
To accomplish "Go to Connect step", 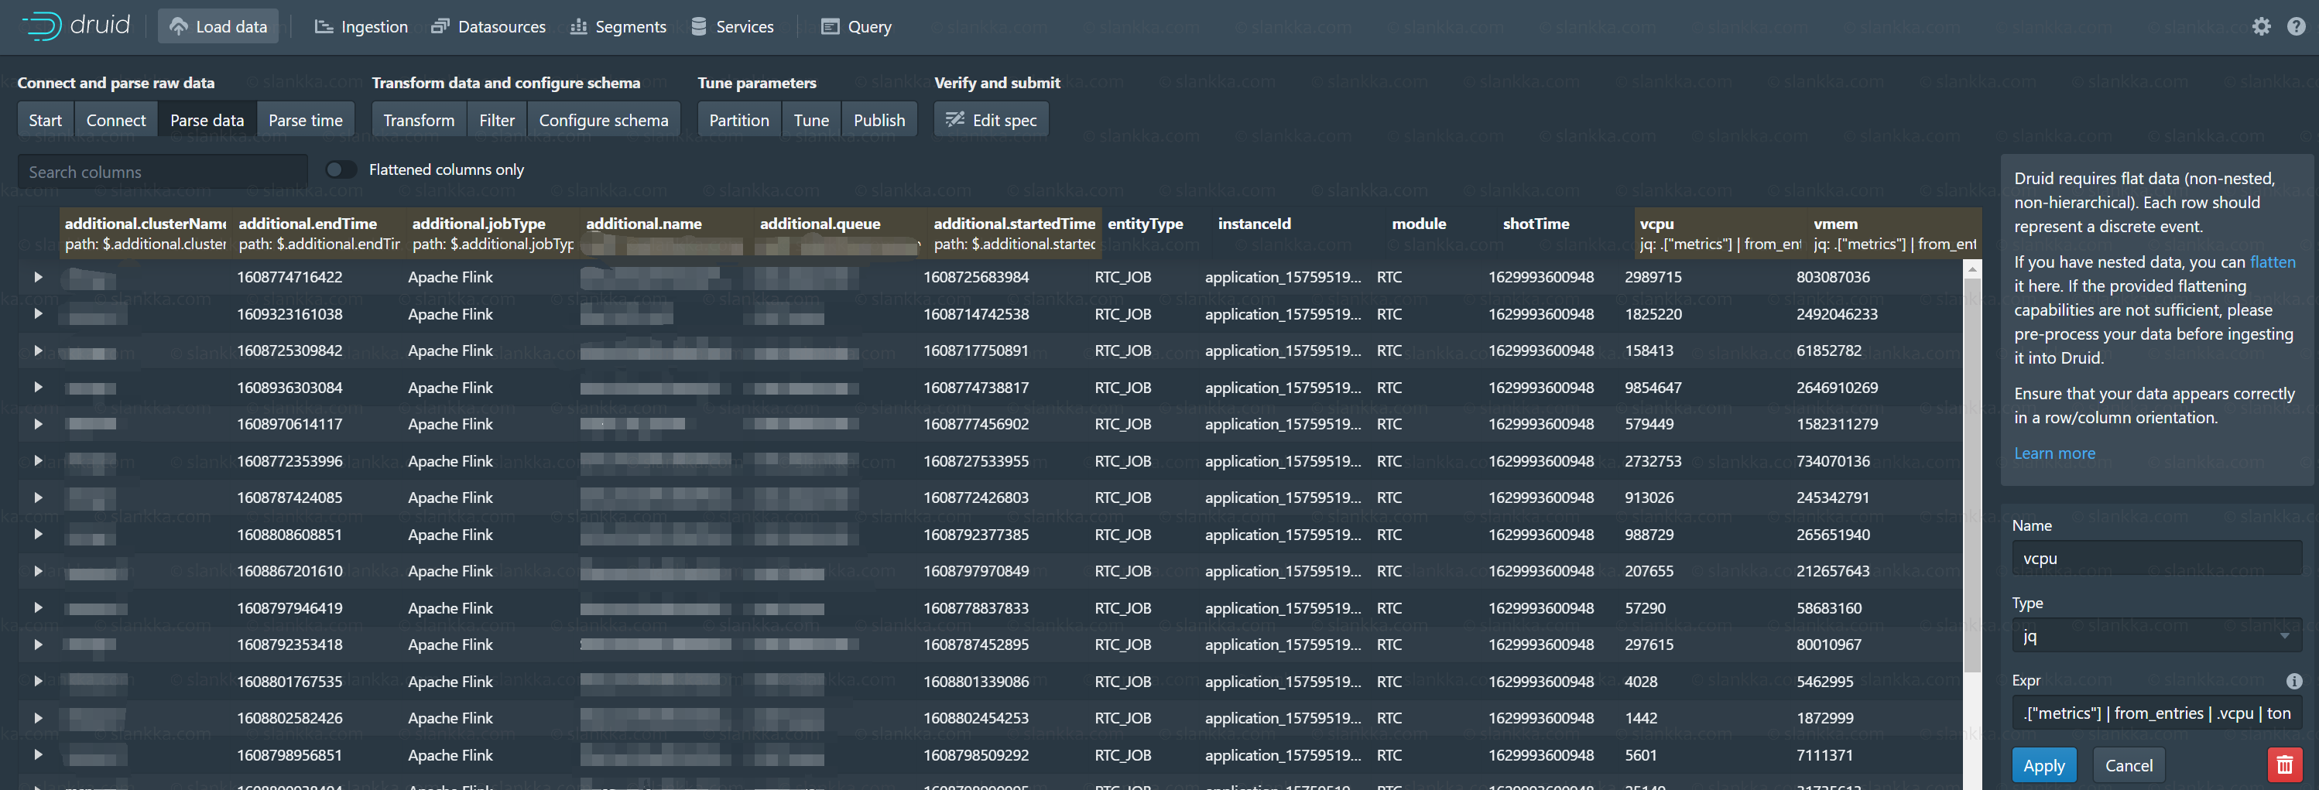I will (x=116, y=120).
